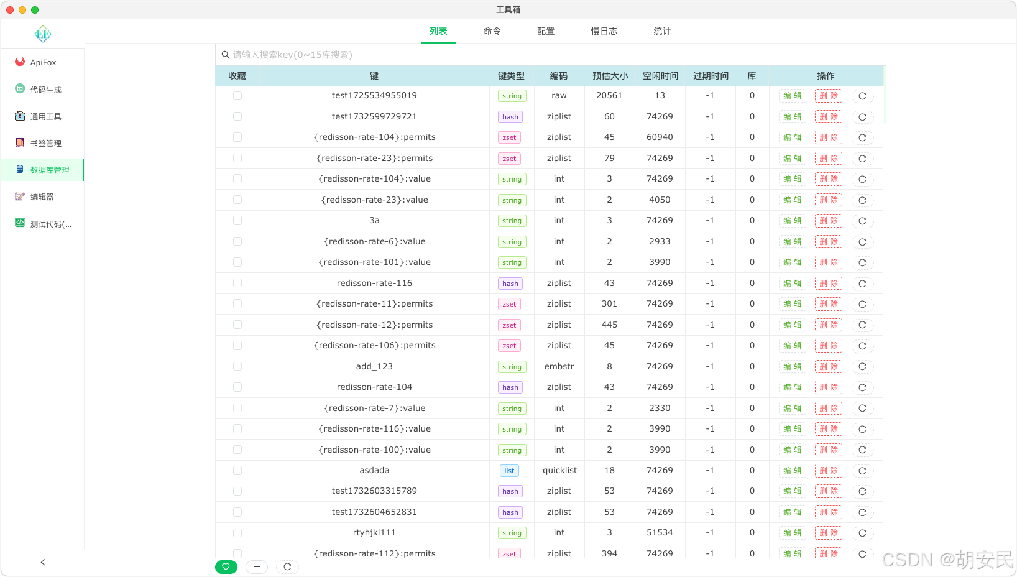Click 编辑 for test1725534955019
This screenshot has width=1017, height=577.
tap(793, 96)
